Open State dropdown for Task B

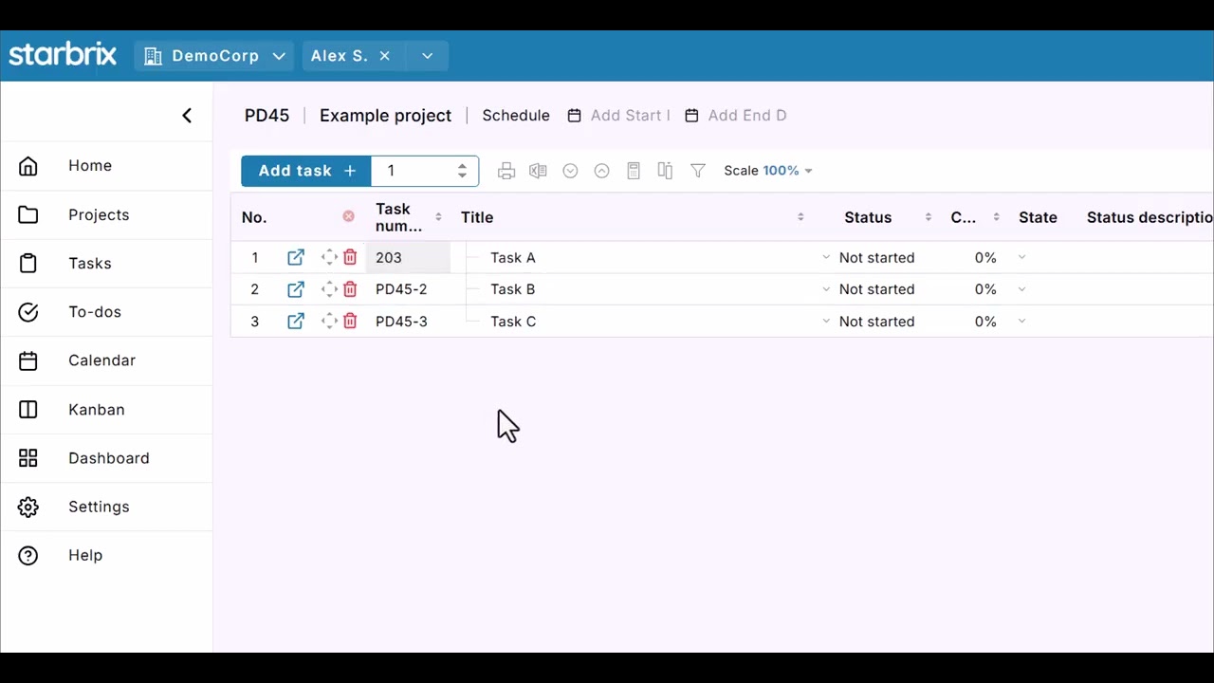(1021, 289)
